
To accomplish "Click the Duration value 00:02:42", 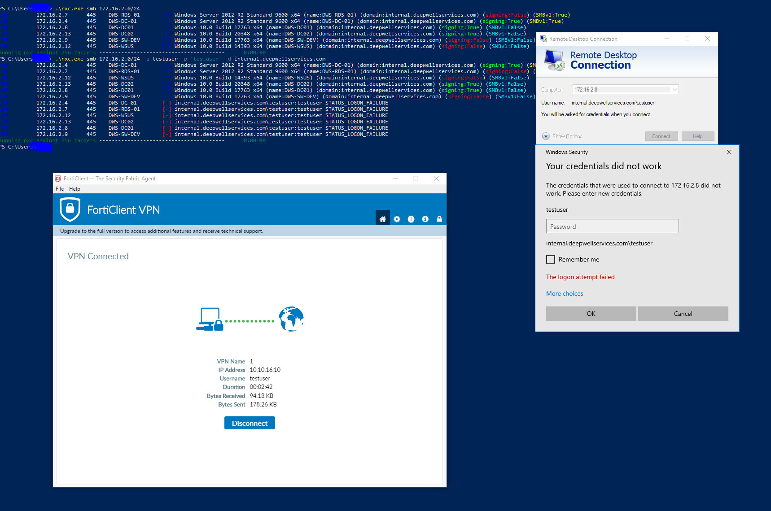I will point(261,387).
